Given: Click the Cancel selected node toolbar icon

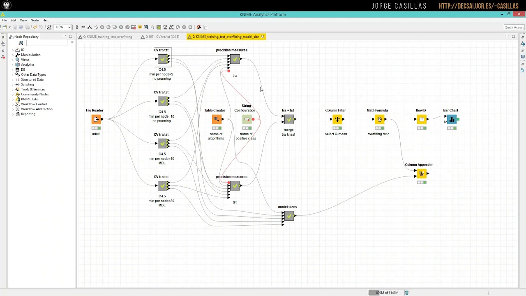Looking at the screenshot, I should pos(121,27).
